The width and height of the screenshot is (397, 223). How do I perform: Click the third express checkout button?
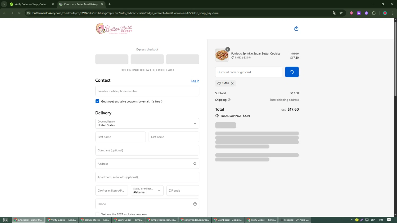point(182,59)
